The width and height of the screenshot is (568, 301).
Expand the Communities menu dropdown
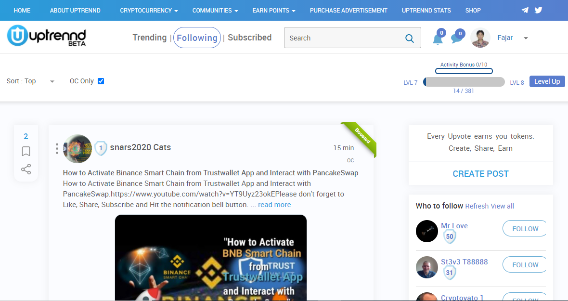(215, 11)
